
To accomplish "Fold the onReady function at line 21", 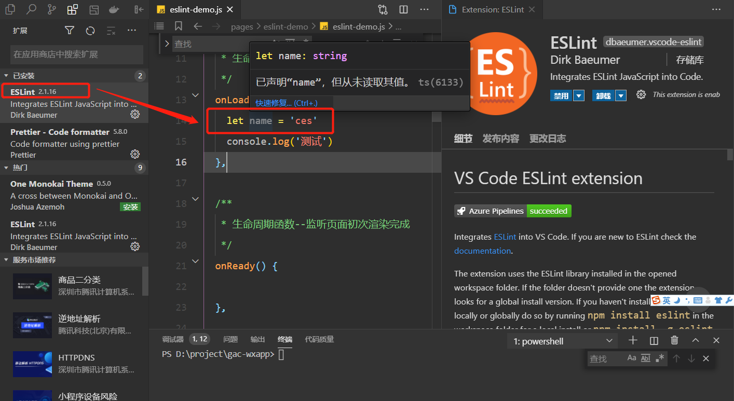I will [196, 261].
